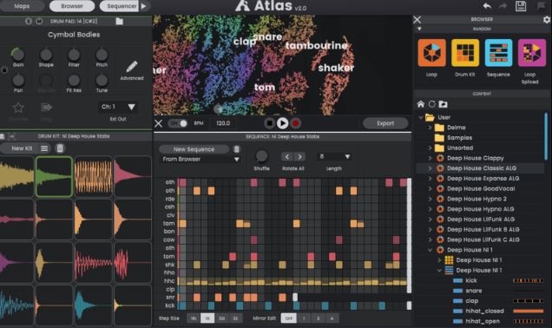Click the Export button
The height and width of the screenshot is (328, 552).
coord(385,123)
